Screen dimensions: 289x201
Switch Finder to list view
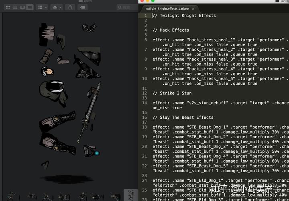pyautogui.click(x=15, y=7)
